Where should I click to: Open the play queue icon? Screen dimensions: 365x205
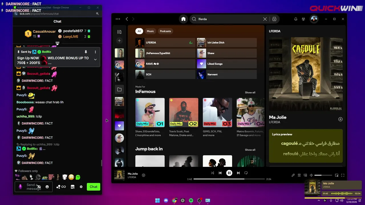pyautogui.click(x=299, y=175)
